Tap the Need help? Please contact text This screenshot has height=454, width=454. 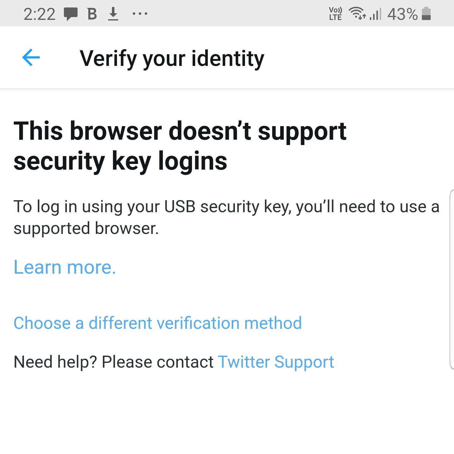(x=113, y=362)
